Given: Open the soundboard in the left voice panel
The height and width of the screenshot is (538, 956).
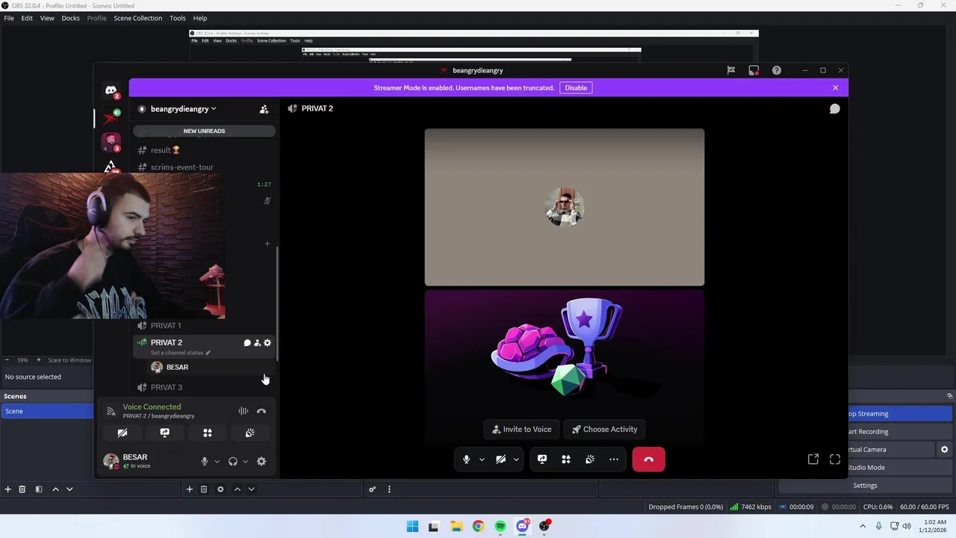Looking at the screenshot, I should (250, 433).
